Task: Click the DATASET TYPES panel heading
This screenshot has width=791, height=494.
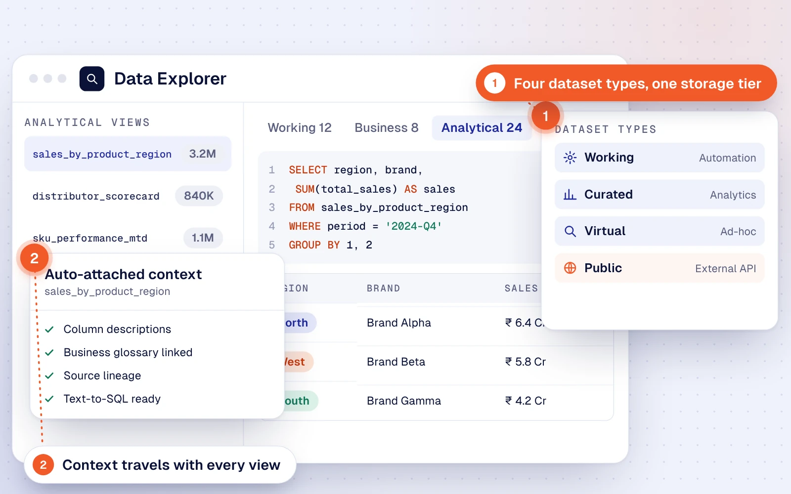Action: tap(606, 129)
